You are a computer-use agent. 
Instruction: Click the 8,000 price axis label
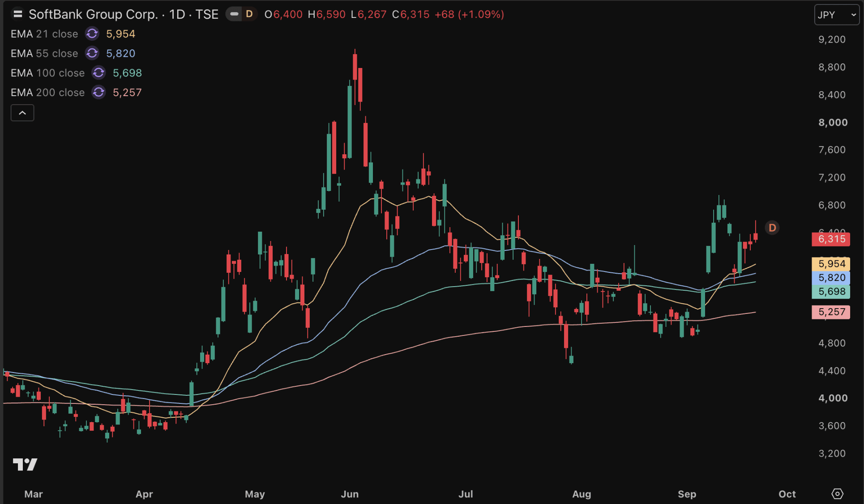pyautogui.click(x=833, y=123)
